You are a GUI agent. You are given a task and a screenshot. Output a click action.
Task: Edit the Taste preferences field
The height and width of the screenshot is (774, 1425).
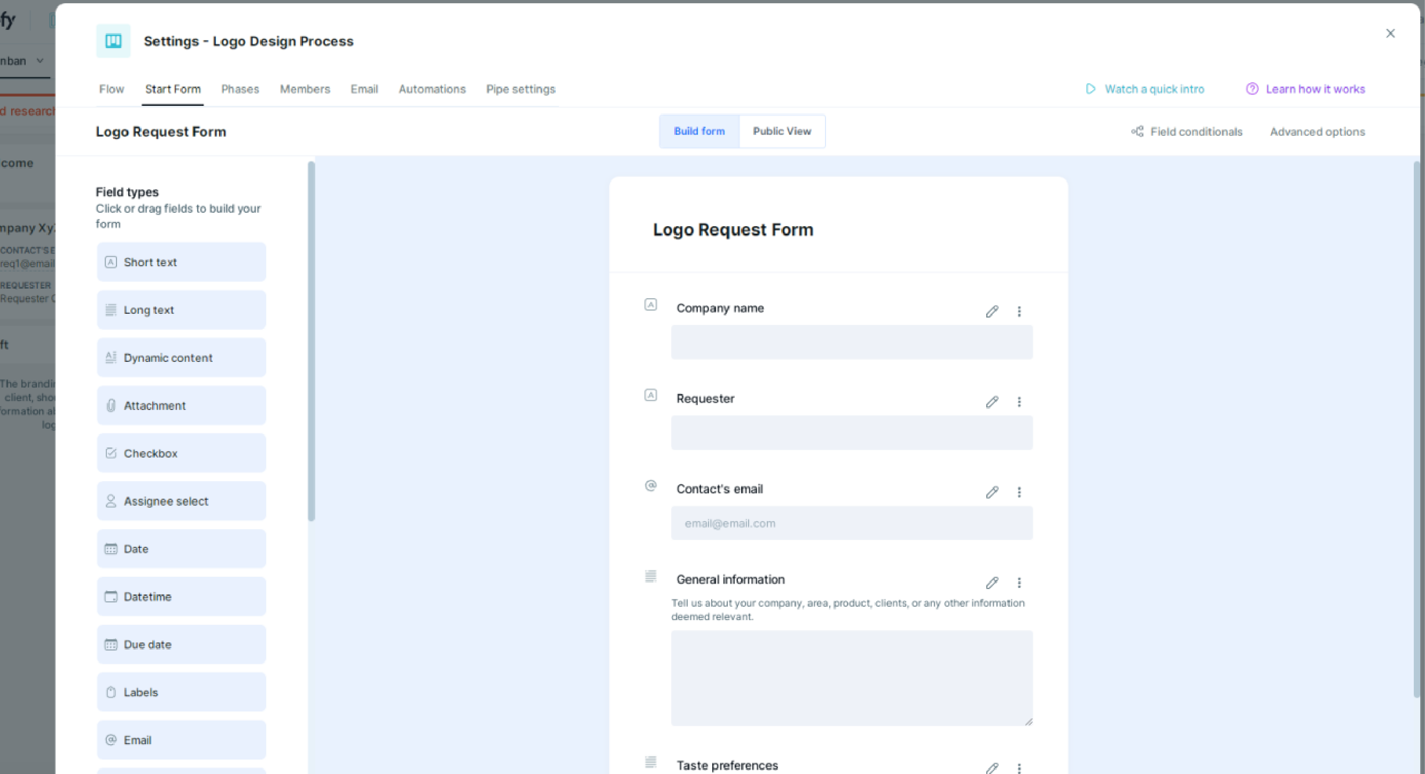(992, 768)
